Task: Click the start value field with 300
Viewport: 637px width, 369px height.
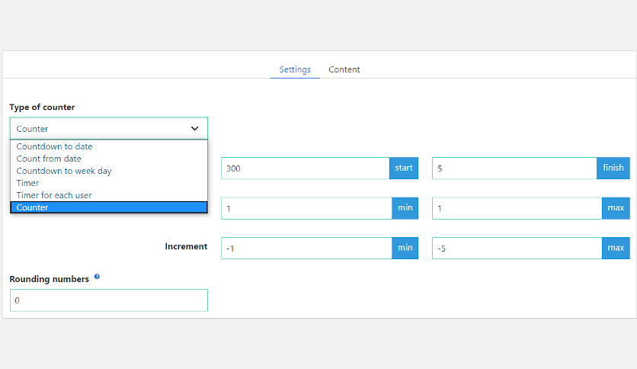Action: pos(305,168)
